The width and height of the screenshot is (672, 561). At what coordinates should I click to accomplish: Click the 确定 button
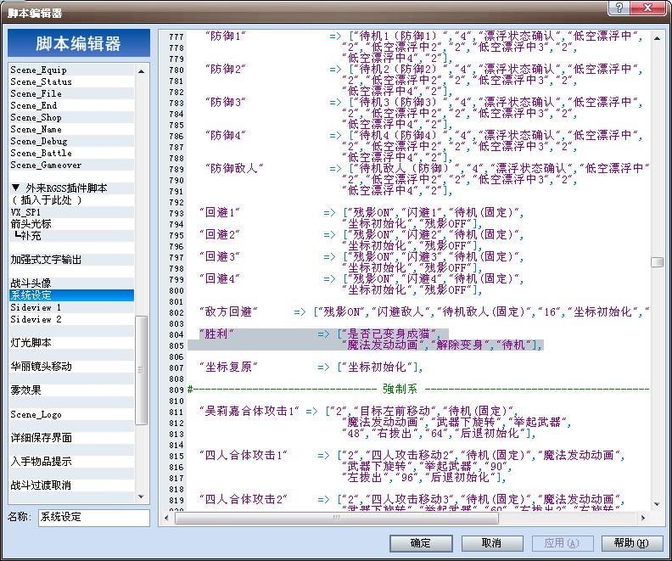421,543
